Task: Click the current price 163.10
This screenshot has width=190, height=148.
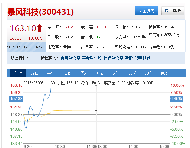Action: (23, 28)
